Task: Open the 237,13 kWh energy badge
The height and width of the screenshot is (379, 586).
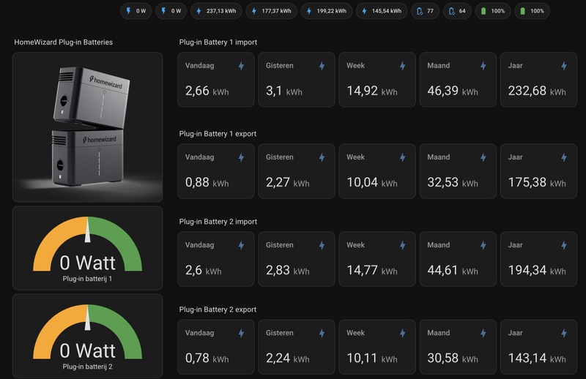Action: pyautogui.click(x=216, y=11)
